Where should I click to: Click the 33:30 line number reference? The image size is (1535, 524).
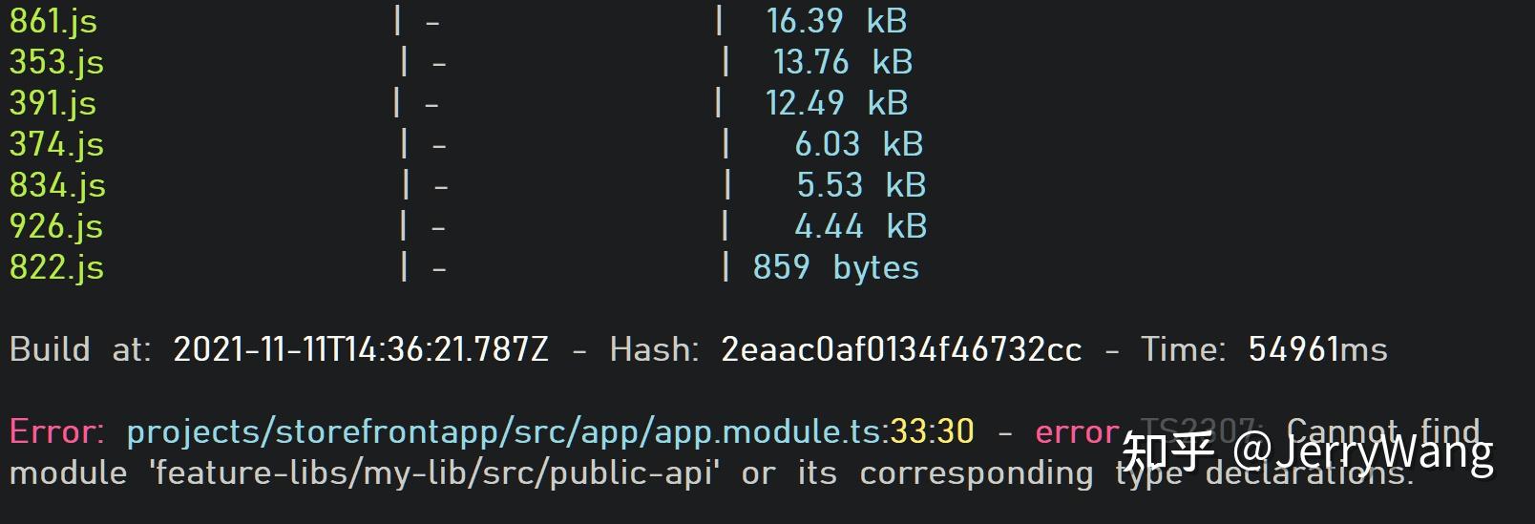tap(932, 431)
